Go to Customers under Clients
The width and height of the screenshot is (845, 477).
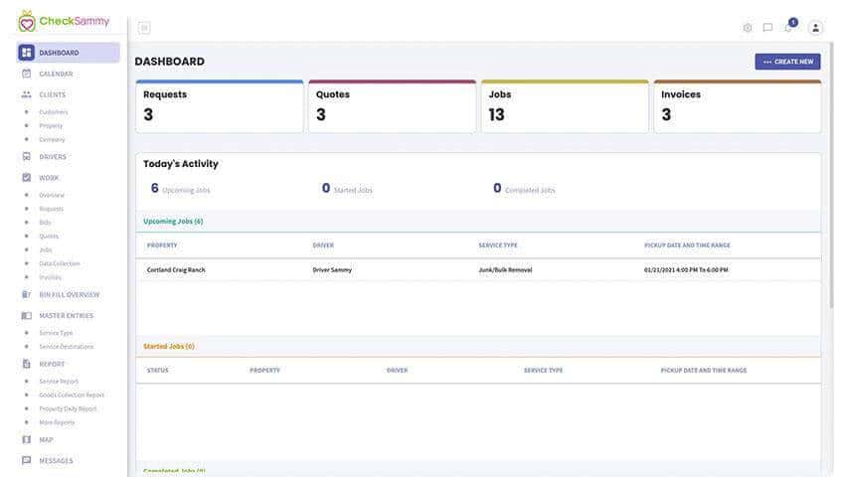coord(54,112)
